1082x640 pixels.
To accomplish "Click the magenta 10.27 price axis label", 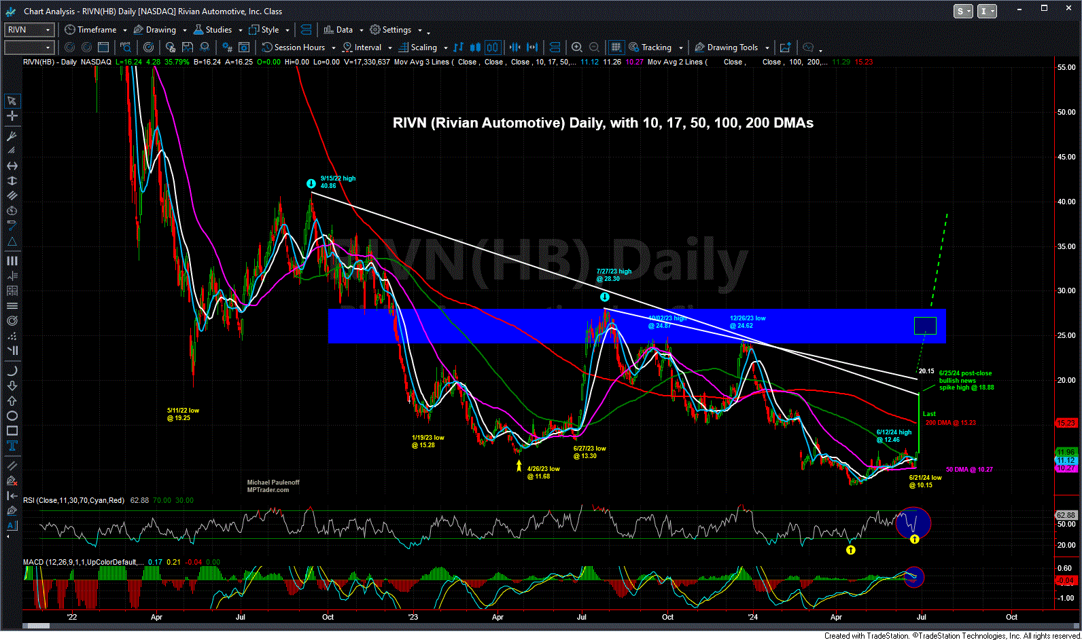I will (1066, 468).
